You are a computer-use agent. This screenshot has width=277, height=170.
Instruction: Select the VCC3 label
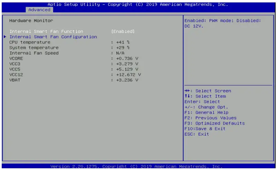tap(15, 64)
